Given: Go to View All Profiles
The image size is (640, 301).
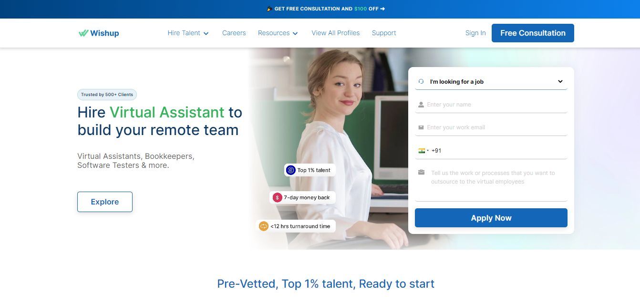Looking at the screenshot, I should [x=335, y=33].
